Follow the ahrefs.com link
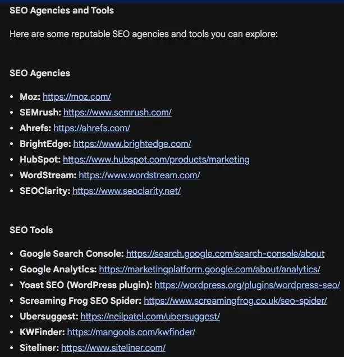 [91, 128]
